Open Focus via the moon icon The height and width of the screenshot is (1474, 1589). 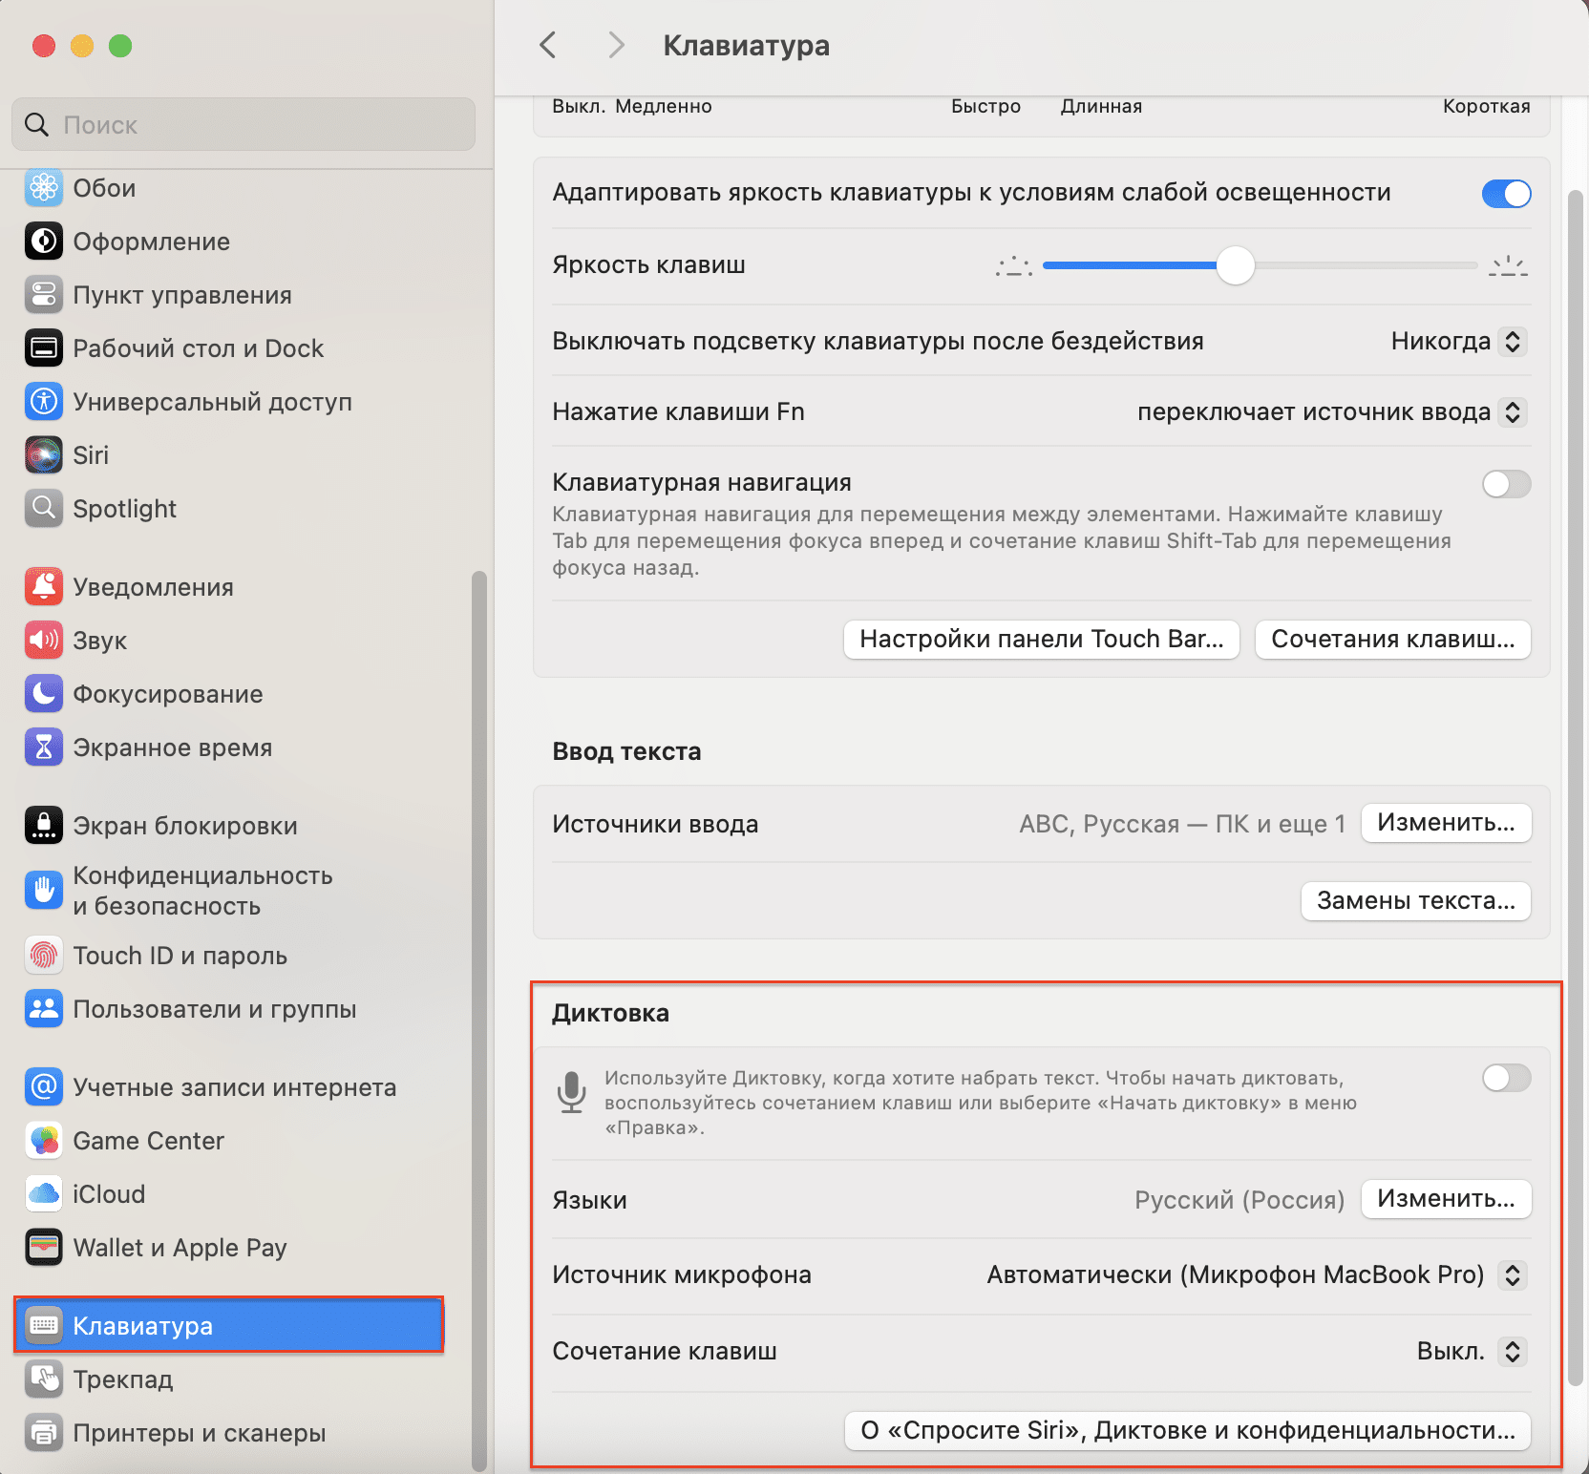coord(44,694)
